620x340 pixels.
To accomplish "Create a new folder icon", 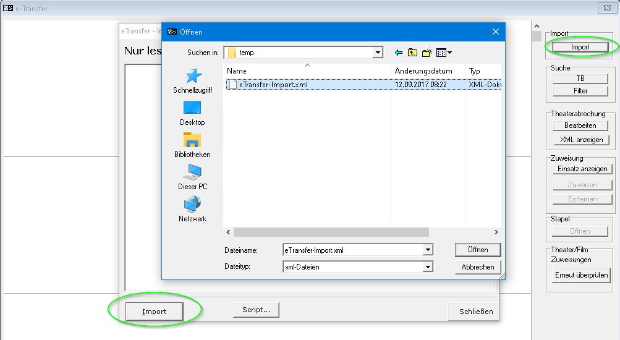I will (427, 53).
